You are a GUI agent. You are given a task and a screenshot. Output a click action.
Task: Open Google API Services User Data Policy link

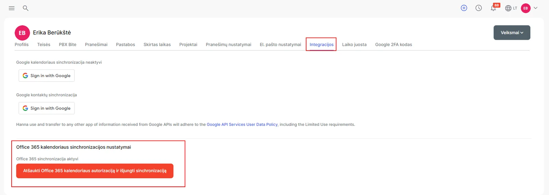point(242,125)
